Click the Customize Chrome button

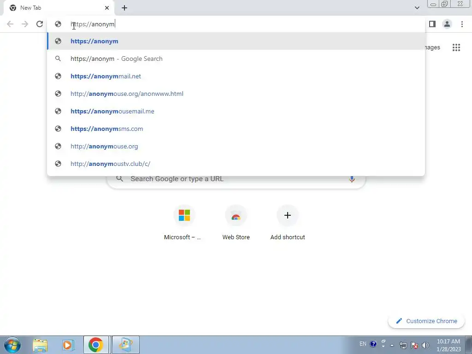pyautogui.click(x=427, y=321)
